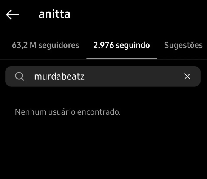Clear the search with the X icon

point(187,76)
